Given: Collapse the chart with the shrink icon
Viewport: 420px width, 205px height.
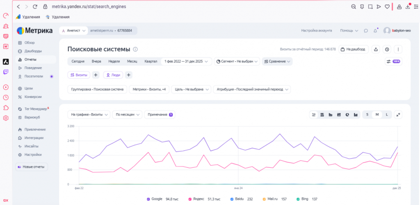Looking at the screenshot, I should [398, 114].
